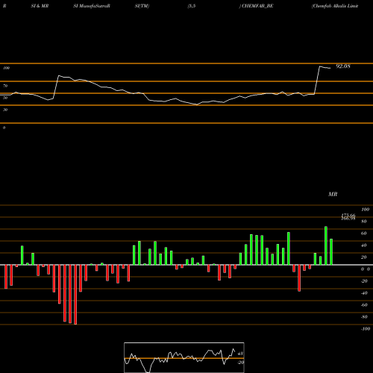
Task: Click the MR axis label 60
Action: point(364,233)
